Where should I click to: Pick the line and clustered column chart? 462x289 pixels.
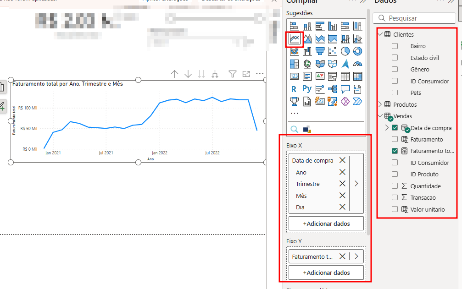358,39
